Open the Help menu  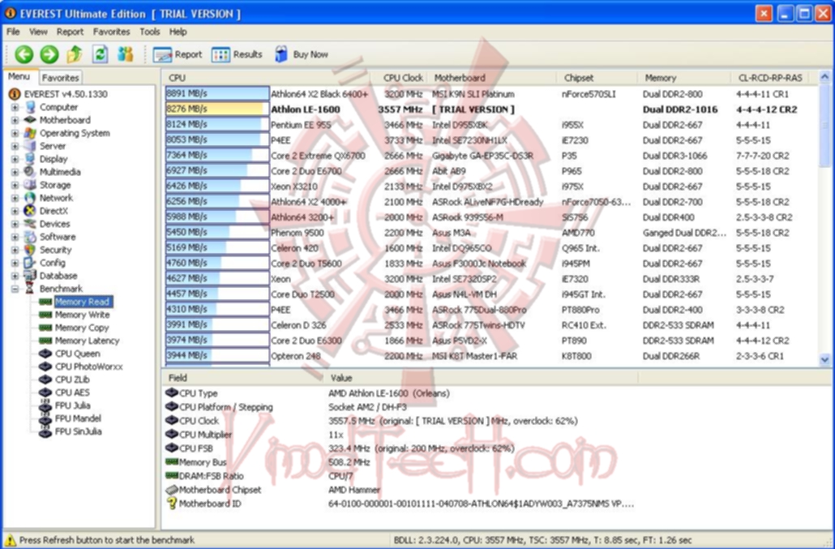coord(178,32)
